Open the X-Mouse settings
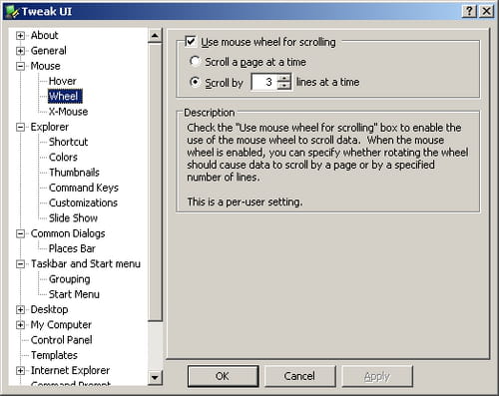 [x=68, y=112]
